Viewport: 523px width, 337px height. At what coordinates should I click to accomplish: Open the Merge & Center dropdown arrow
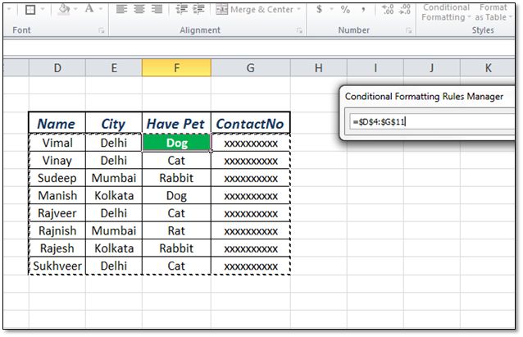(x=299, y=9)
